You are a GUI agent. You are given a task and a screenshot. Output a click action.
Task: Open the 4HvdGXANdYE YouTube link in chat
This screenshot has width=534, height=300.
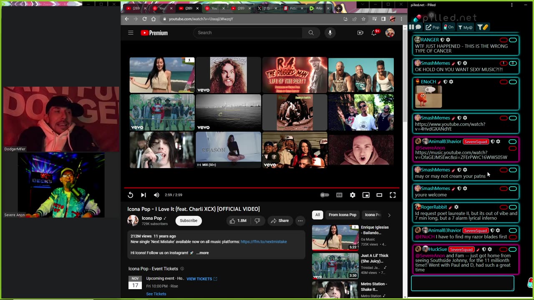450,127
